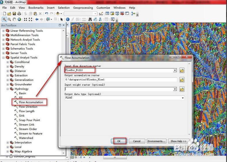This screenshot has width=227, height=162.
Task: Open Output data type FLOAT dropdown
Action: click(x=183, y=98)
